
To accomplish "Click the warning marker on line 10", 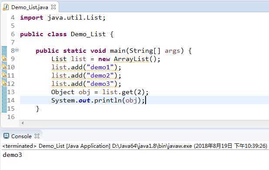I will coord(4,67).
